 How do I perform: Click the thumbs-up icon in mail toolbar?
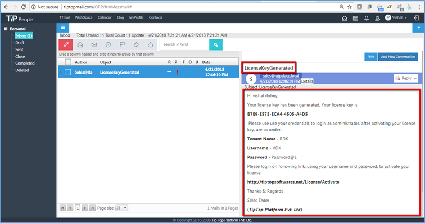pyautogui.click(x=151, y=44)
